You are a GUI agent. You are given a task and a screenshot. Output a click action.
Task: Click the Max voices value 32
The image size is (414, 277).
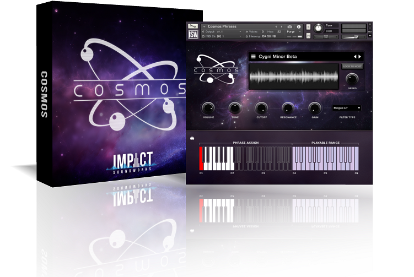(x=279, y=31)
